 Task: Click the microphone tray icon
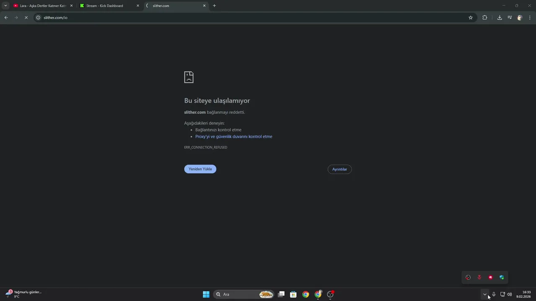494,294
